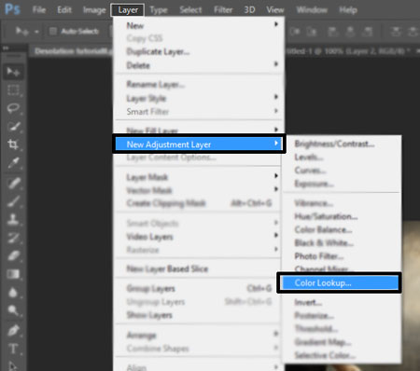Choose Vibrance adjustment
Image resolution: width=420 pixels, height=371 pixels.
342,203
